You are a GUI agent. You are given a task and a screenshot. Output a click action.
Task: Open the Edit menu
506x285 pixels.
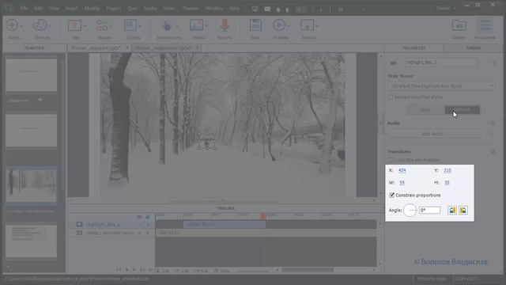pos(39,9)
